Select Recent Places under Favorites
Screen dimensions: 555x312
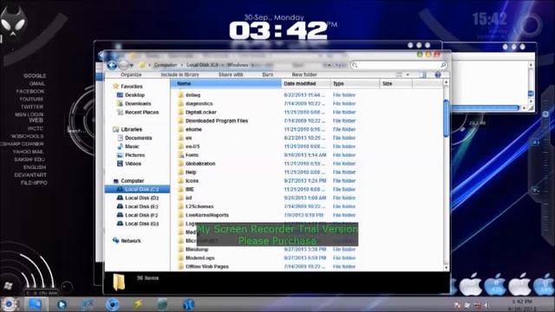tap(141, 112)
